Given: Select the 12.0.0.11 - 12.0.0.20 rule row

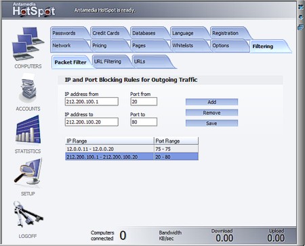Looking at the screenshot, I should (x=131, y=149).
